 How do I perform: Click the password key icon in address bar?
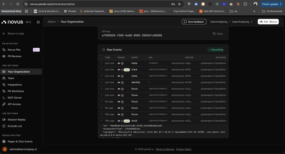173,4
